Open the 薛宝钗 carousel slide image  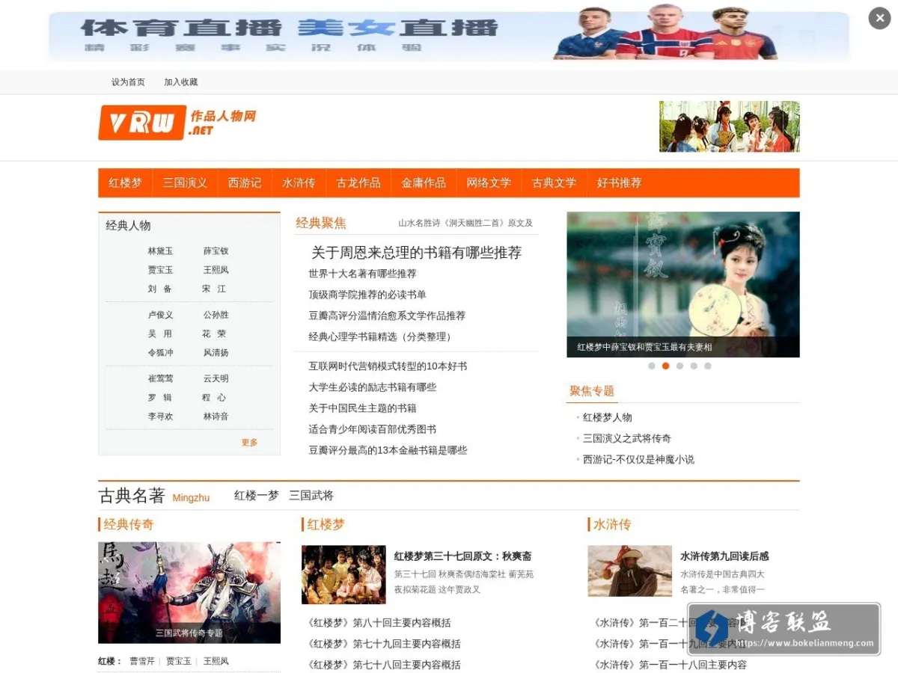683,284
